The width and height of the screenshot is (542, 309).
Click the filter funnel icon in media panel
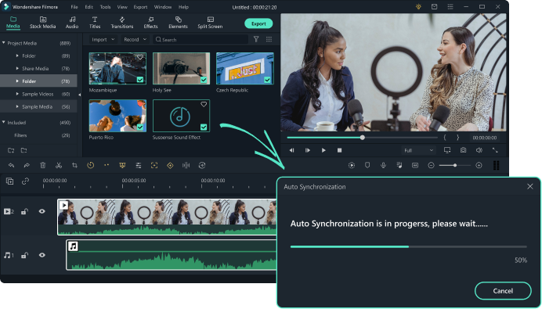(256, 39)
